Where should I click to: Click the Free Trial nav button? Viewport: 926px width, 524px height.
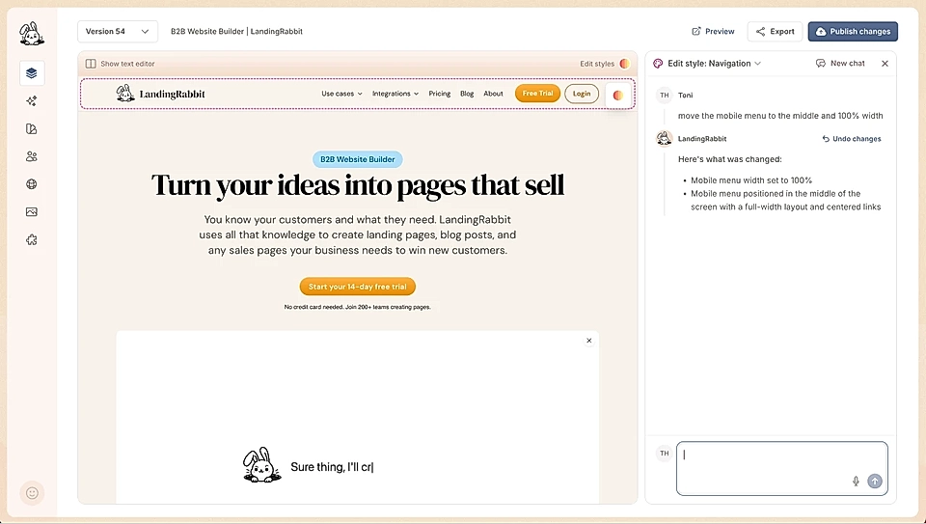click(x=537, y=94)
